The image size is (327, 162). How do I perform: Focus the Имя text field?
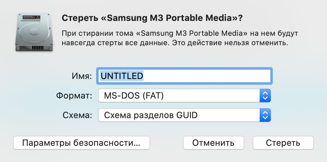(184, 76)
